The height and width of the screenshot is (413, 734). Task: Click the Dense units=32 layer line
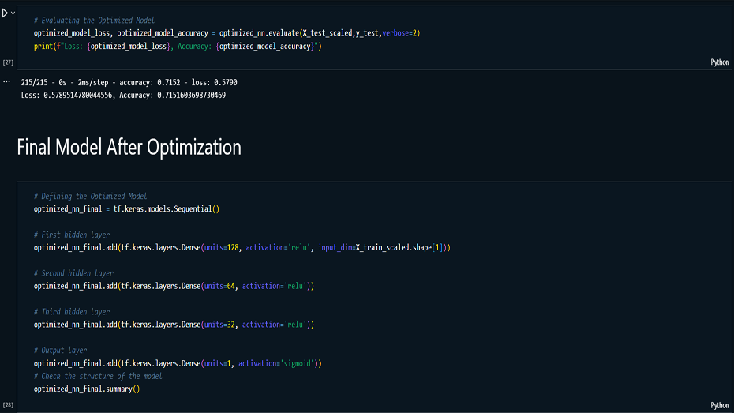coord(174,325)
